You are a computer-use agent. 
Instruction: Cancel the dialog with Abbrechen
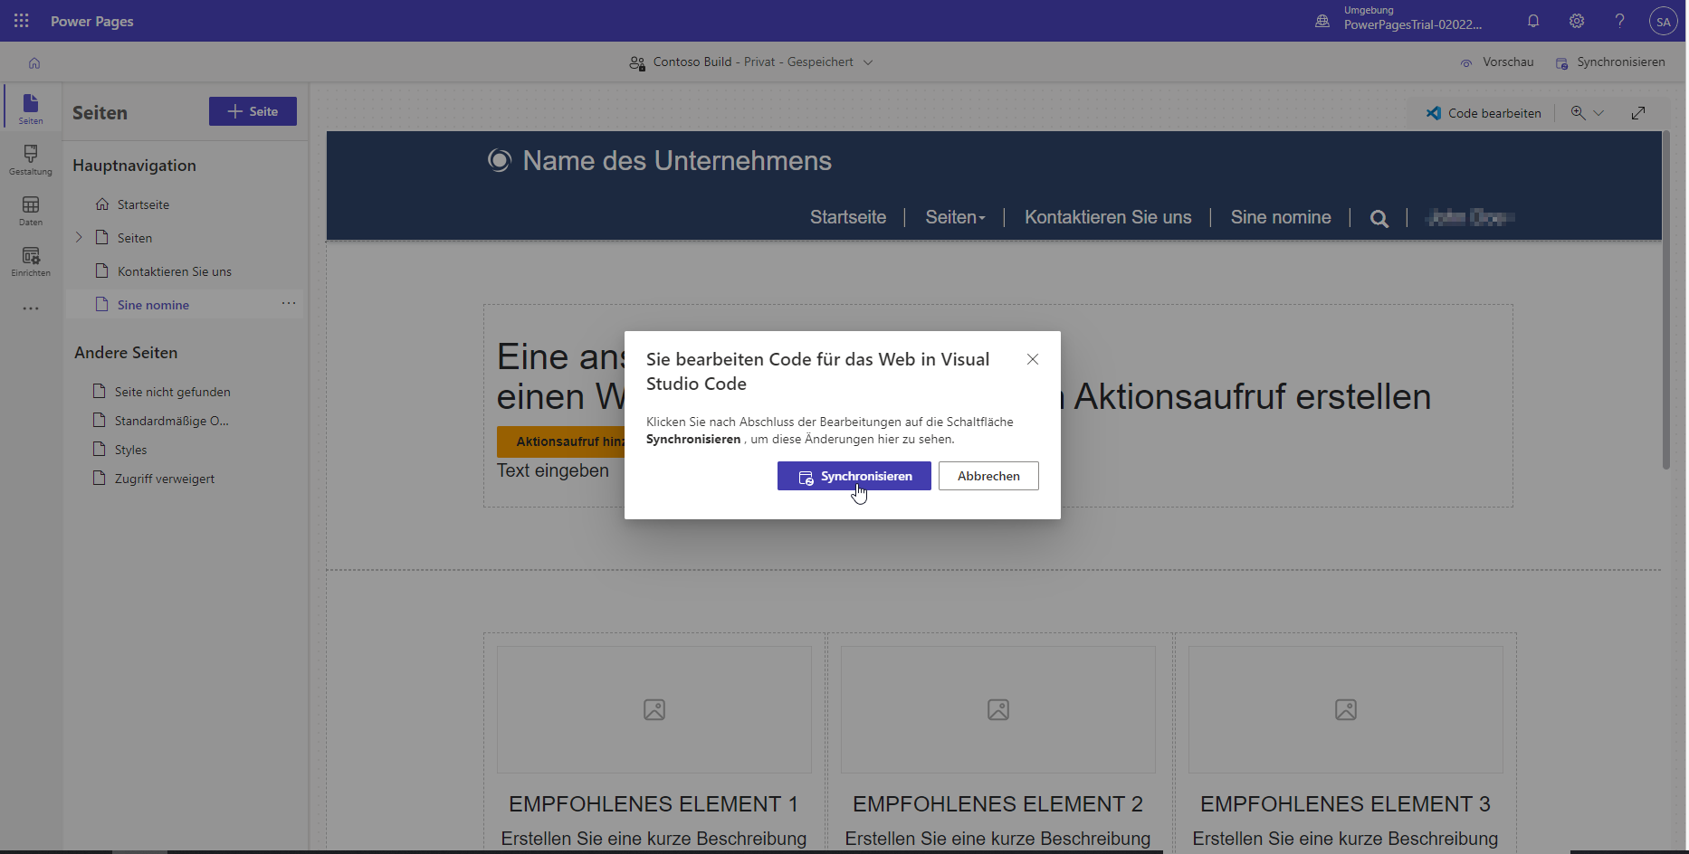[x=988, y=476]
